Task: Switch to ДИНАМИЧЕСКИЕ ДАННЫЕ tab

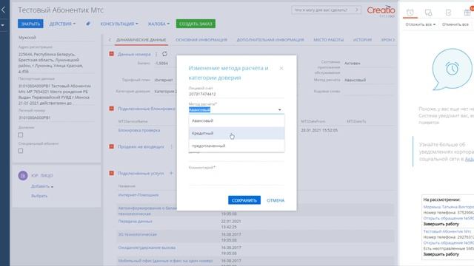Action: coord(141,40)
